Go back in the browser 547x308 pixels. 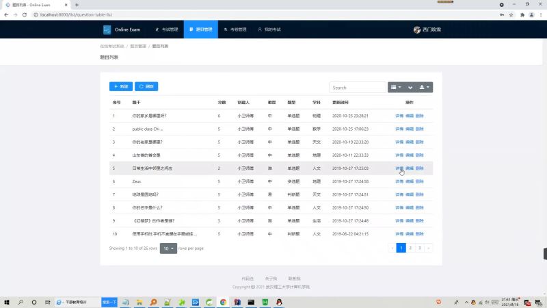pyautogui.click(x=6, y=14)
